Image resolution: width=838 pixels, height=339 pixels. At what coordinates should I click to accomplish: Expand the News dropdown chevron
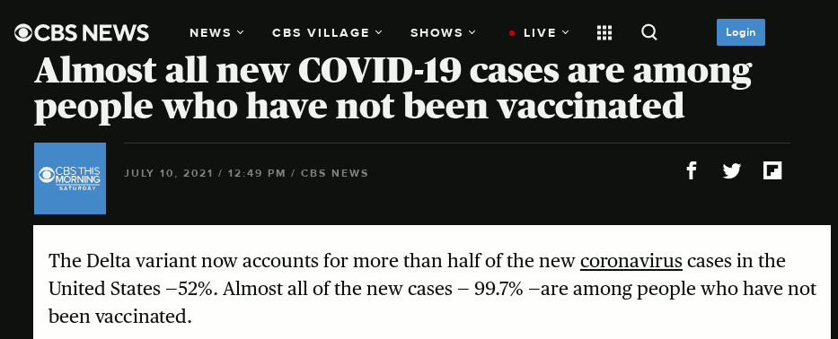click(240, 32)
